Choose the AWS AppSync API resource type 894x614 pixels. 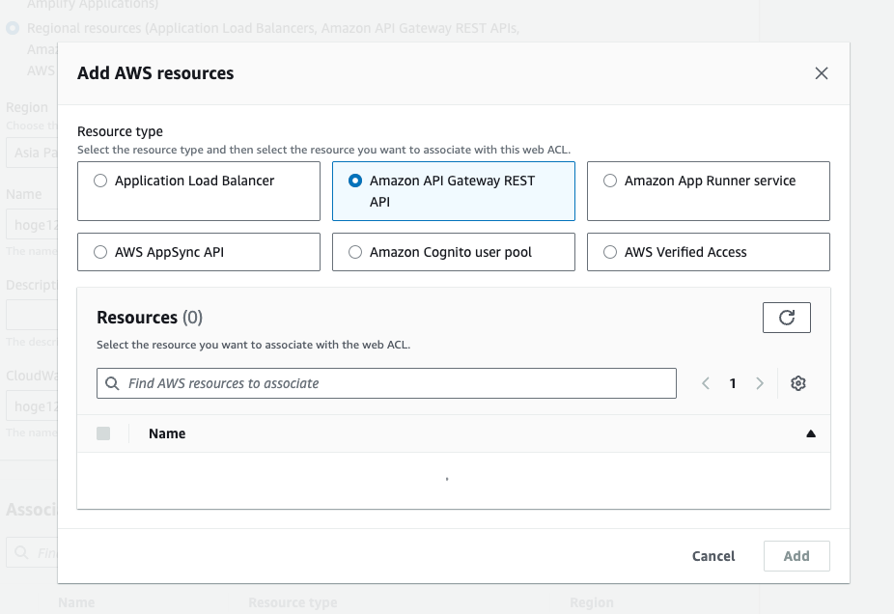pyautogui.click(x=100, y=252)
